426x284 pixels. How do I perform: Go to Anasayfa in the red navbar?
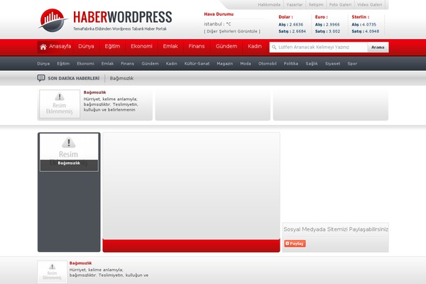click(x=60, y=46)
